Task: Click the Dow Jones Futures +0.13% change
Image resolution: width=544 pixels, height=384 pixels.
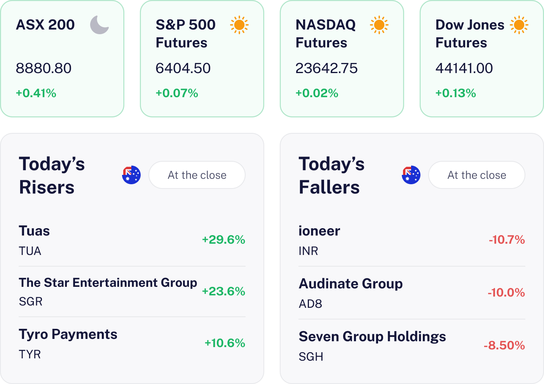Action: [455, 93]
